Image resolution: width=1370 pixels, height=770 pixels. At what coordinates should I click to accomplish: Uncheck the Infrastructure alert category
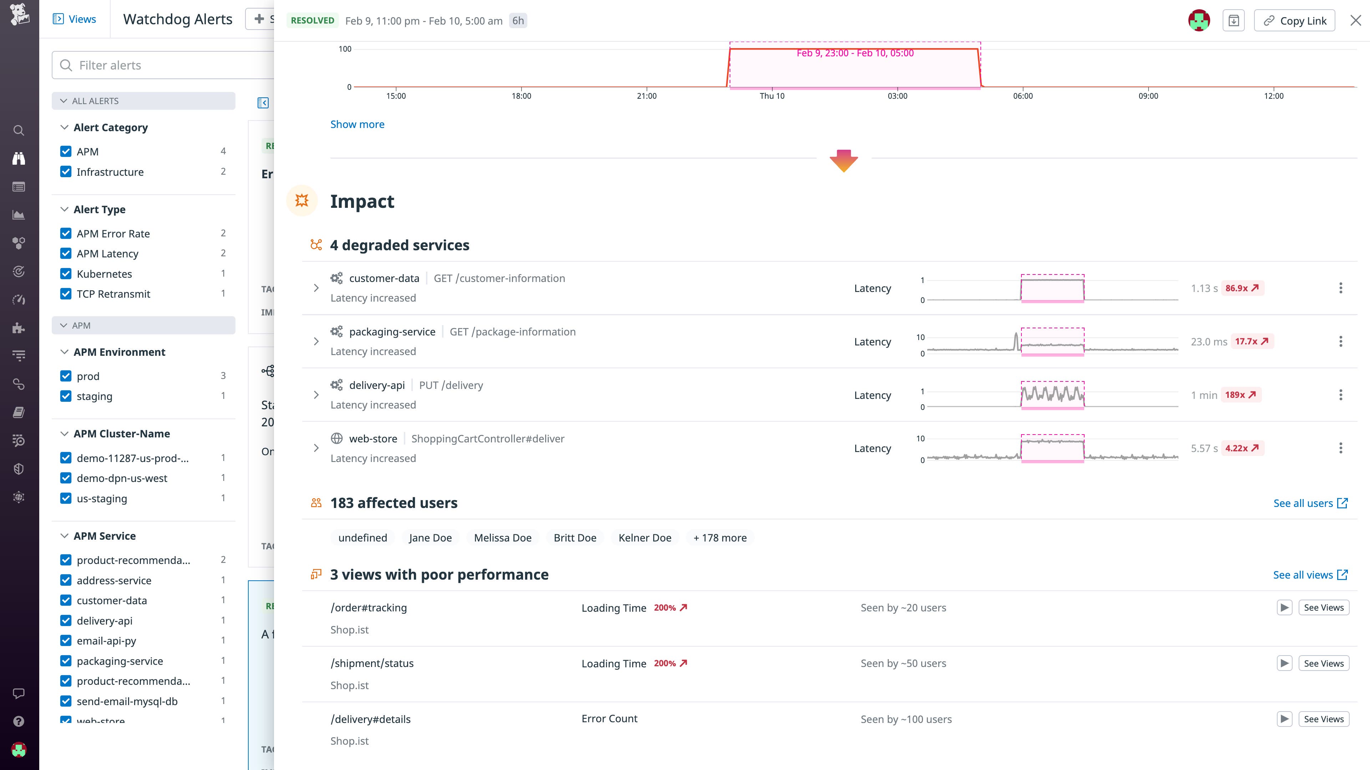65,171
